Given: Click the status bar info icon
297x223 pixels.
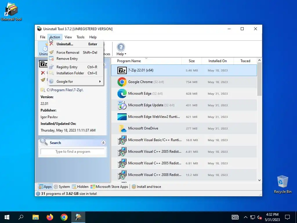Looking at the screenshot, I should tap(38, 194).
